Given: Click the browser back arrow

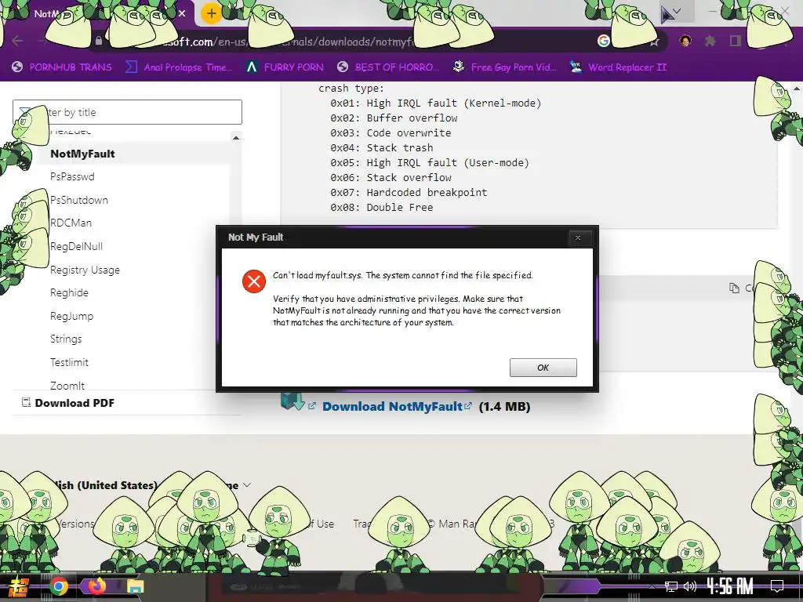Looking at the screenshot, I should pyautogui.click(x=17, y=41).
